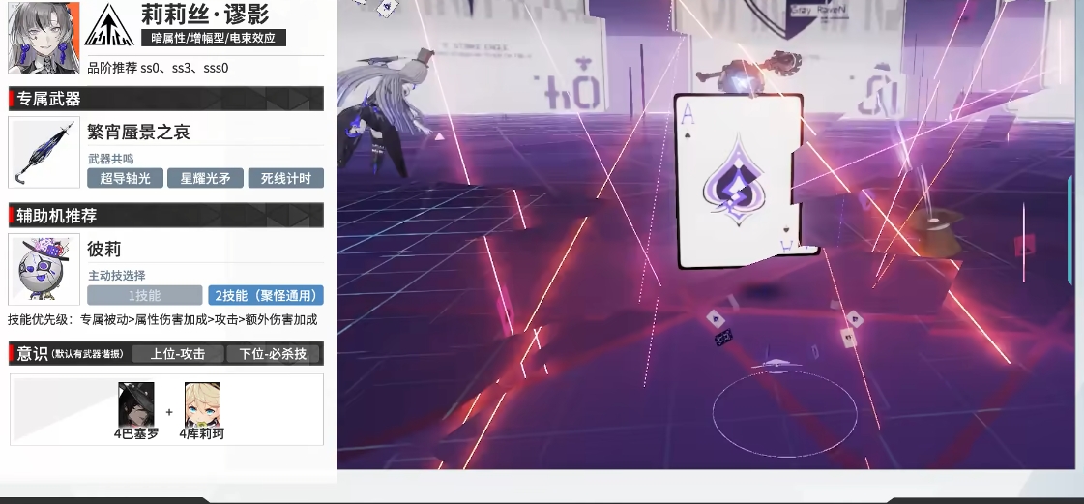The height and width of the screenshot is (504, 1084).
Task: Select the 2技能（聚怪通用） skill option
Action: pyautogui.click(x=265, y=295)
